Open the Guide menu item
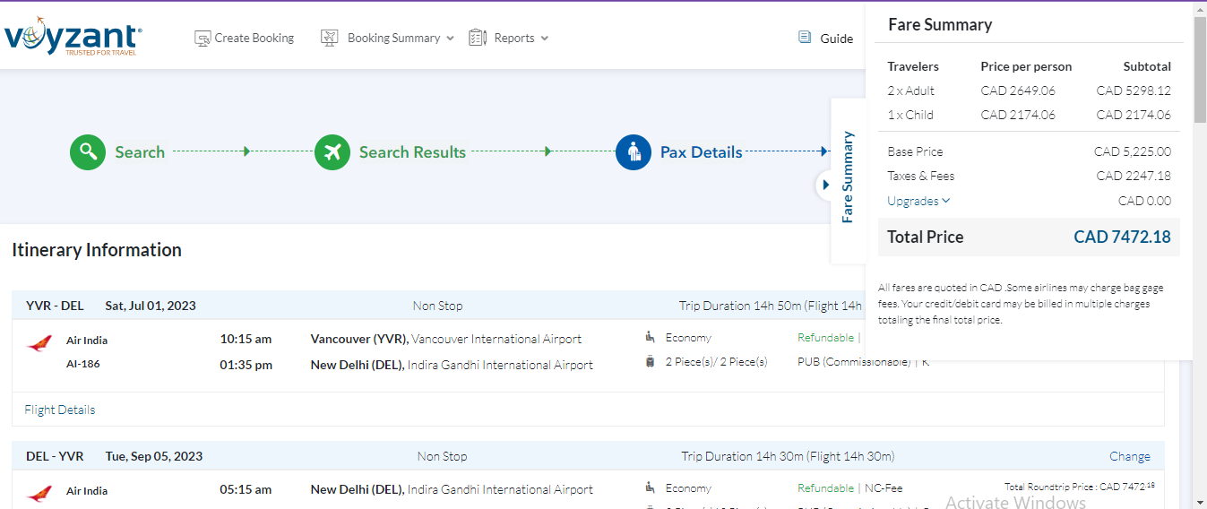Viewport: 1207px width, 509px height. [836, 39]
